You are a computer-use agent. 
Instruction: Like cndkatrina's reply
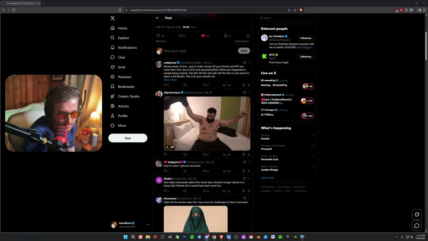(x=205, y=85)
